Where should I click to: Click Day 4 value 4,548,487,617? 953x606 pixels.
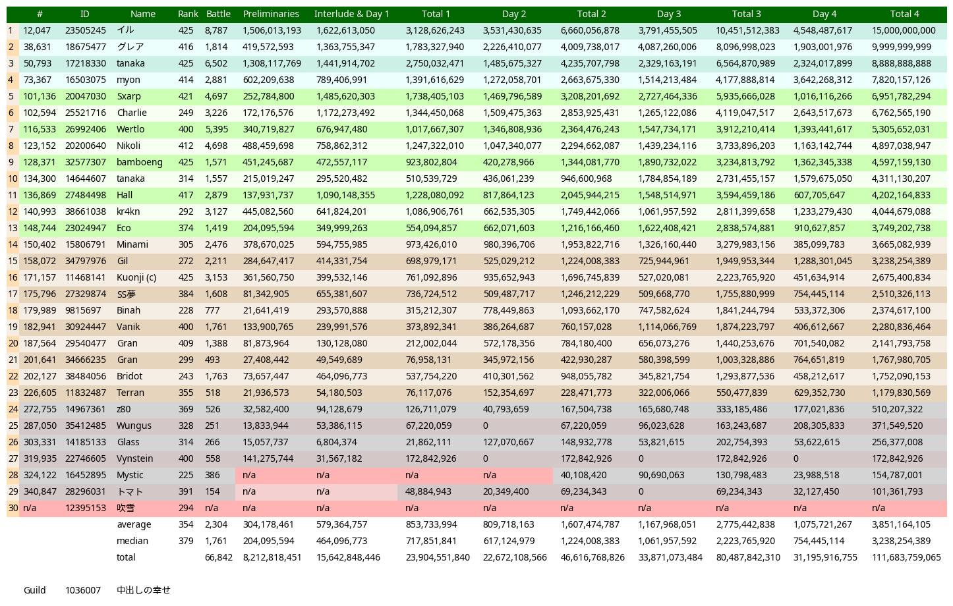tap(823, 30)
